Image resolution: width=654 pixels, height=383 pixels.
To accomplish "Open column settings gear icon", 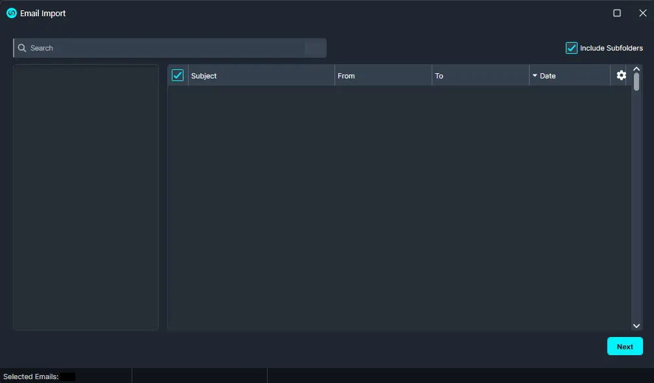I will 621,75.
